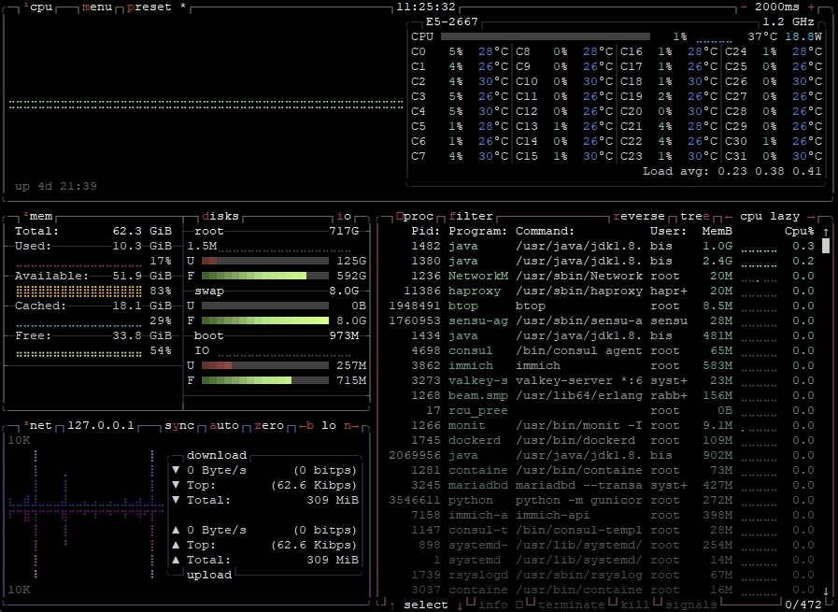Viewport: 838px width, 612px height.
Task: Toggle auto scaling in net panel
Action: (225, 425)
